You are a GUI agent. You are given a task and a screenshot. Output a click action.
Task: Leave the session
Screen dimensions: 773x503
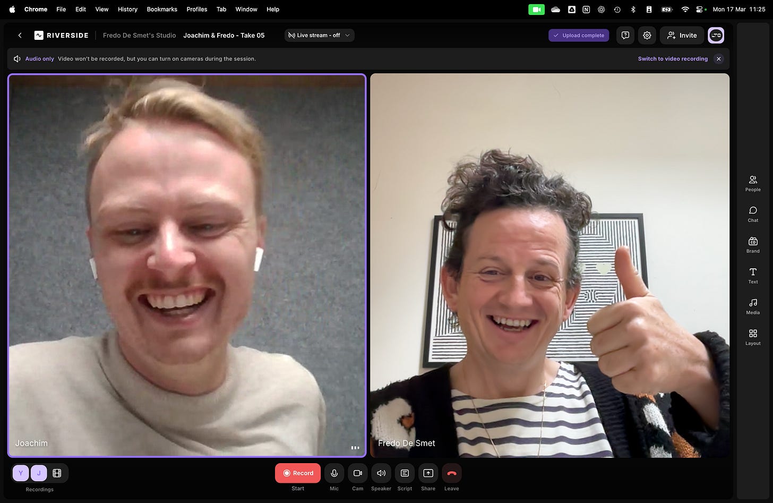pyautogui.click(x=452, y=473)
